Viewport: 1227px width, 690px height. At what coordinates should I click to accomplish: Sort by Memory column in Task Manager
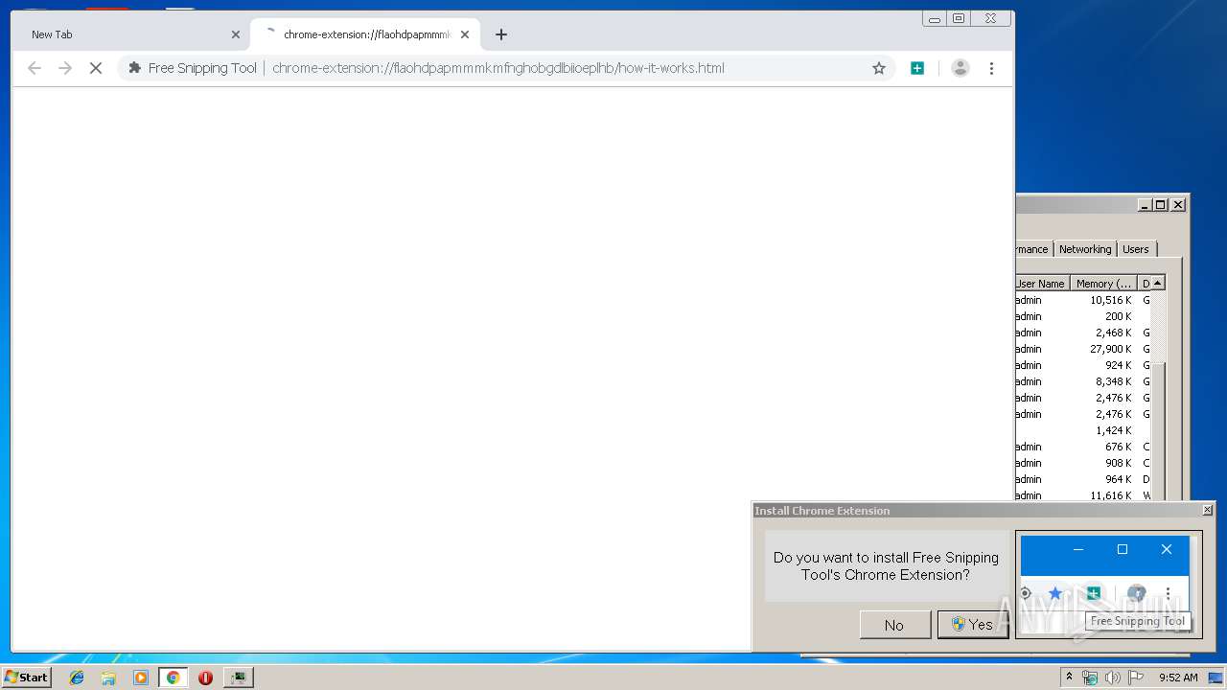click(1103, 284)
